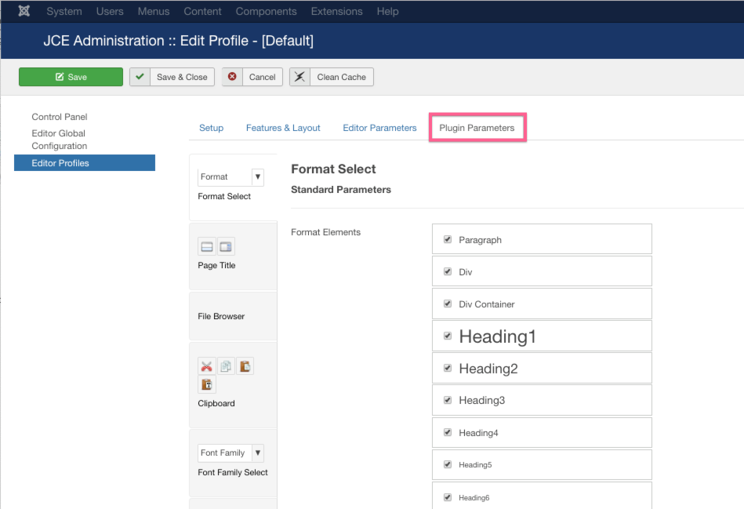Click the Joomla logo icon

(24, 11)
